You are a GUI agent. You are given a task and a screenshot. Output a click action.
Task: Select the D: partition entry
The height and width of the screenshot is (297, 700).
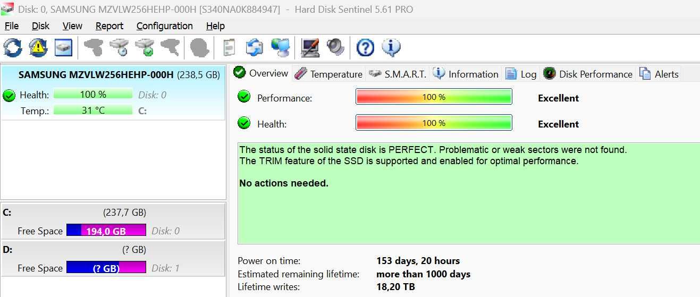(113, 258)
